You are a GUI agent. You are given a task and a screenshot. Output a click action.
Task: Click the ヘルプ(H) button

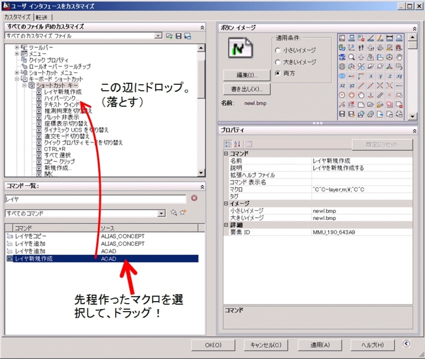coord(372,345)
